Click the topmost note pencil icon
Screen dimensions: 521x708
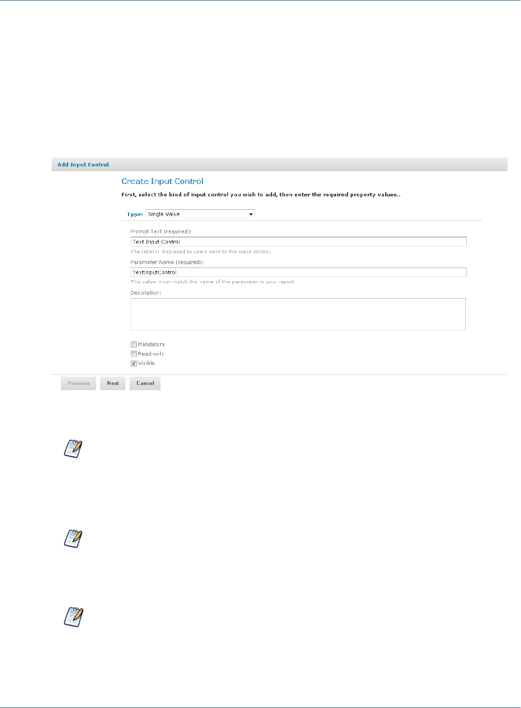click(x=73, y=449)
